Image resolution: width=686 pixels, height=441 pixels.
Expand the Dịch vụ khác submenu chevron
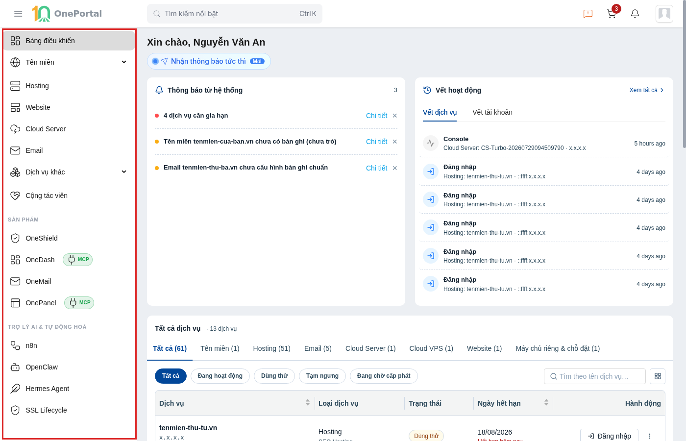[124, 172]
